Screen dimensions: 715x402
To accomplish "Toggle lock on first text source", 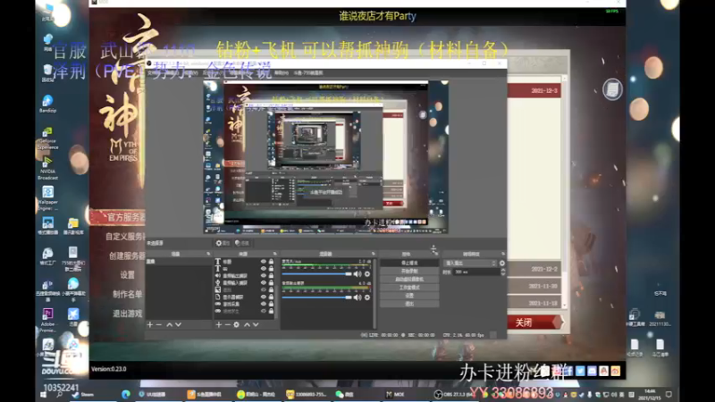I will (271, 262).
